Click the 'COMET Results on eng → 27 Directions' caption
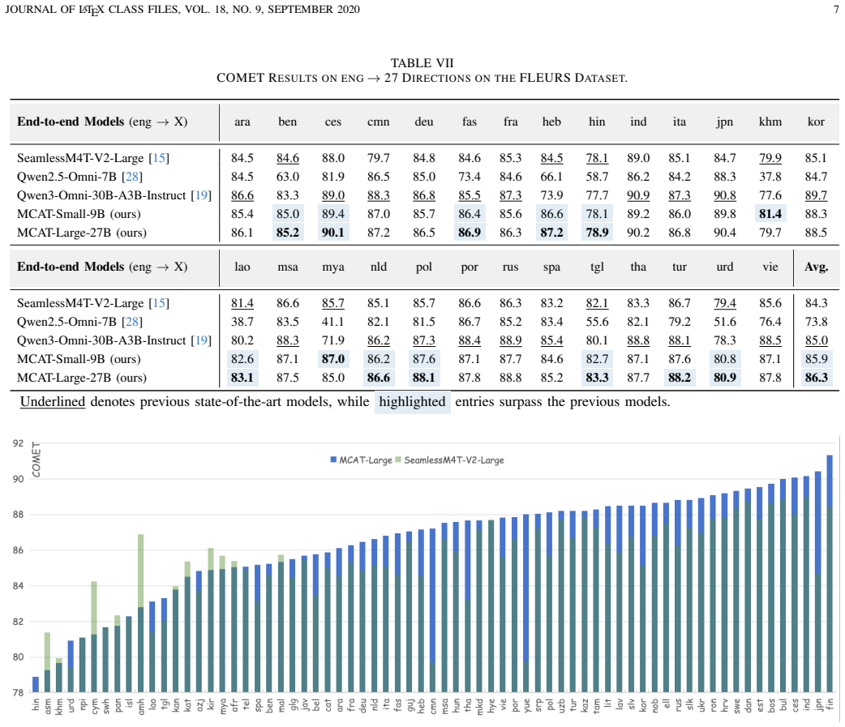845x727 pixels. click(422, 78)
